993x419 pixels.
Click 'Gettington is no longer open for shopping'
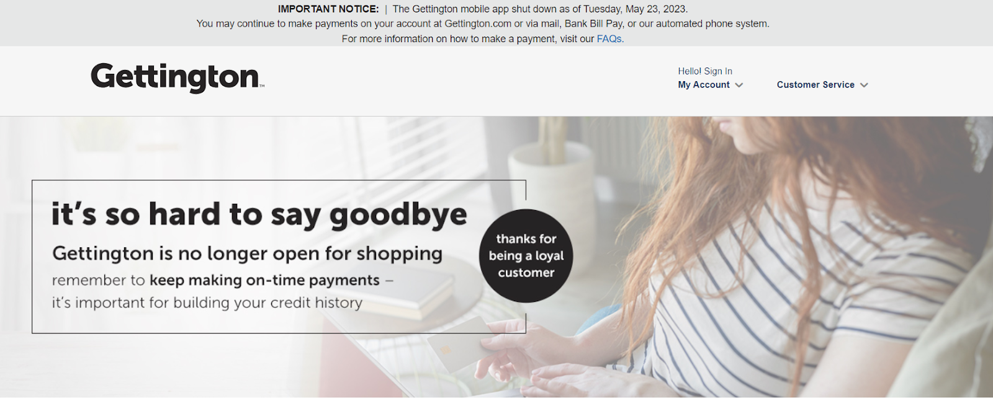pyautogui.click(x=248, y=254)
